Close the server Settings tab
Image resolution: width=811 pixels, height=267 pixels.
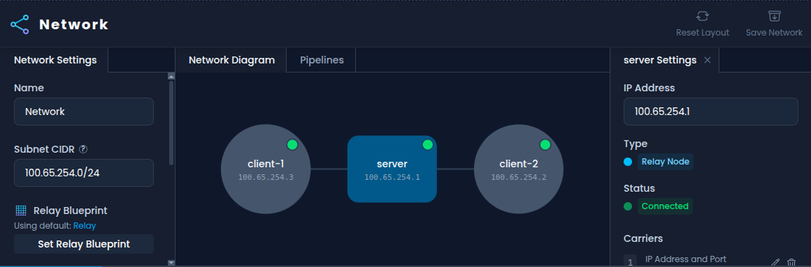708,61
